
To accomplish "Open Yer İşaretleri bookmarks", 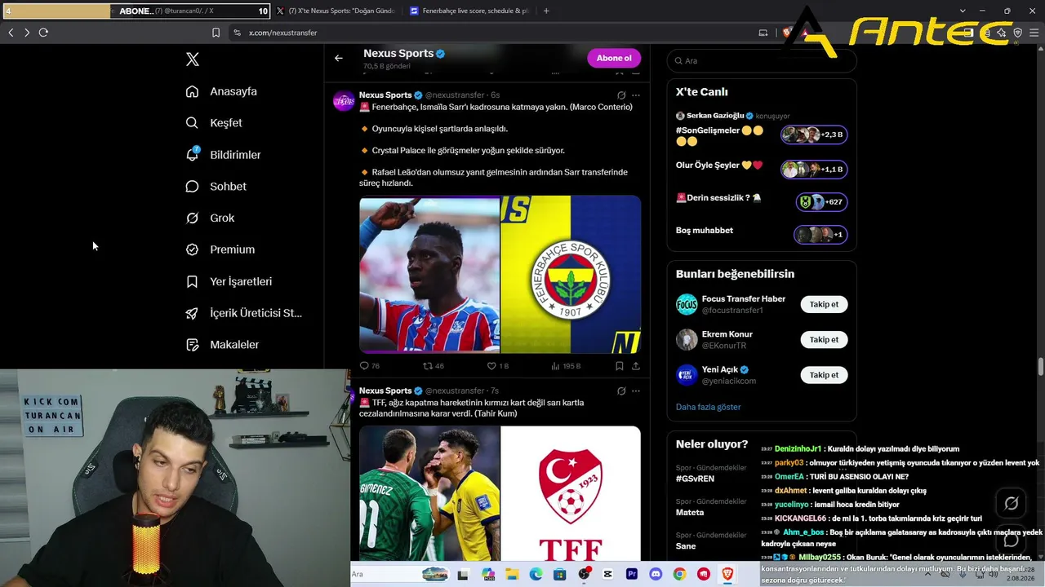I will click(x=229, y=281).
